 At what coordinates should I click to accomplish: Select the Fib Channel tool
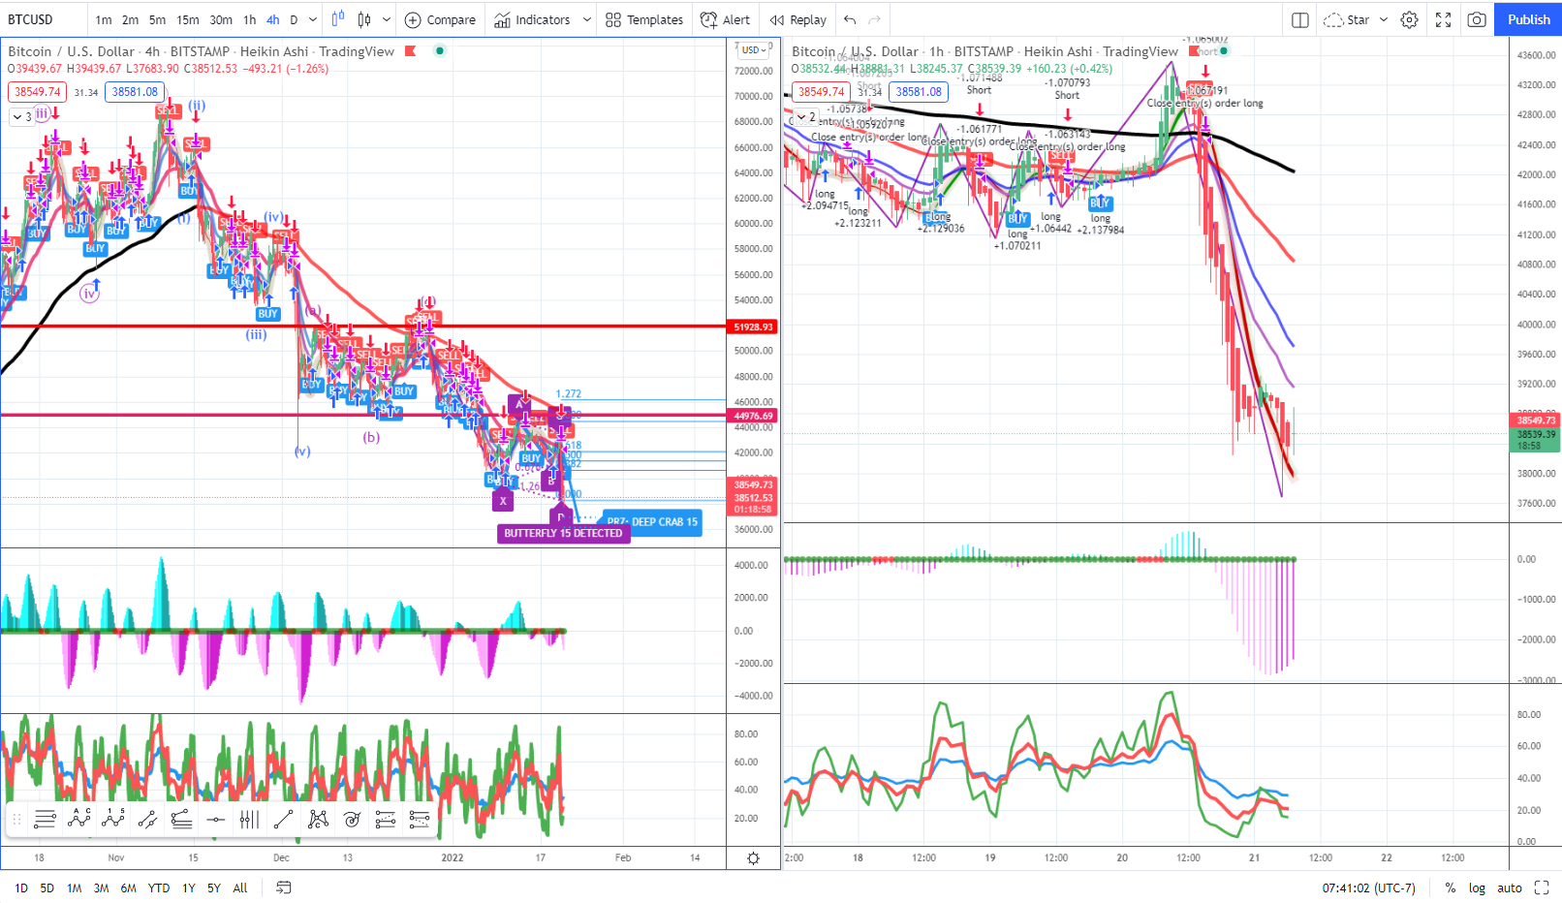tap(181, 820)
